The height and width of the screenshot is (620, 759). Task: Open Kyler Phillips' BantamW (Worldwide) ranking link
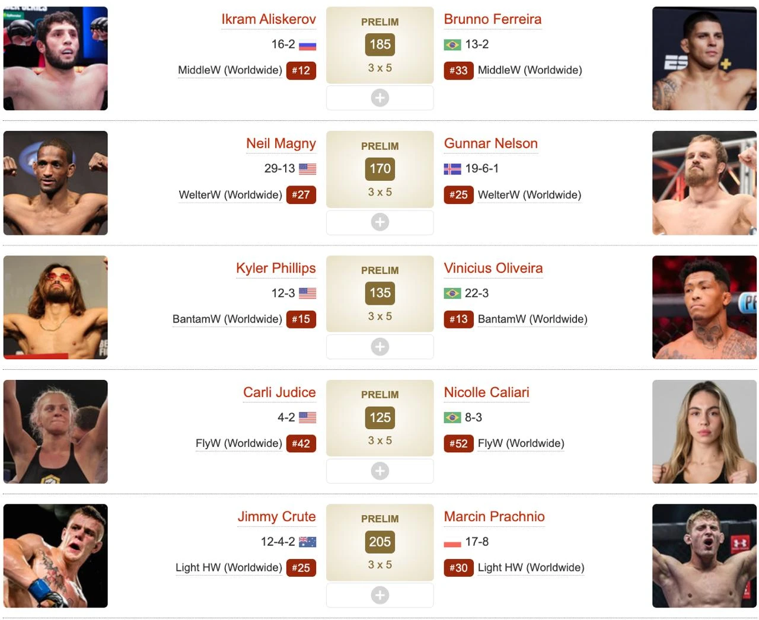click(x=228, y=319)
